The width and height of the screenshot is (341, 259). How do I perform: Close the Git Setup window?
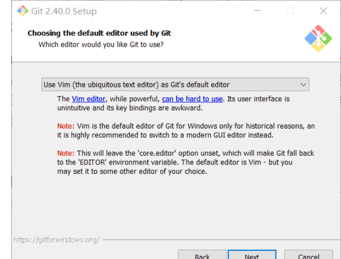(x=323, y=11)
